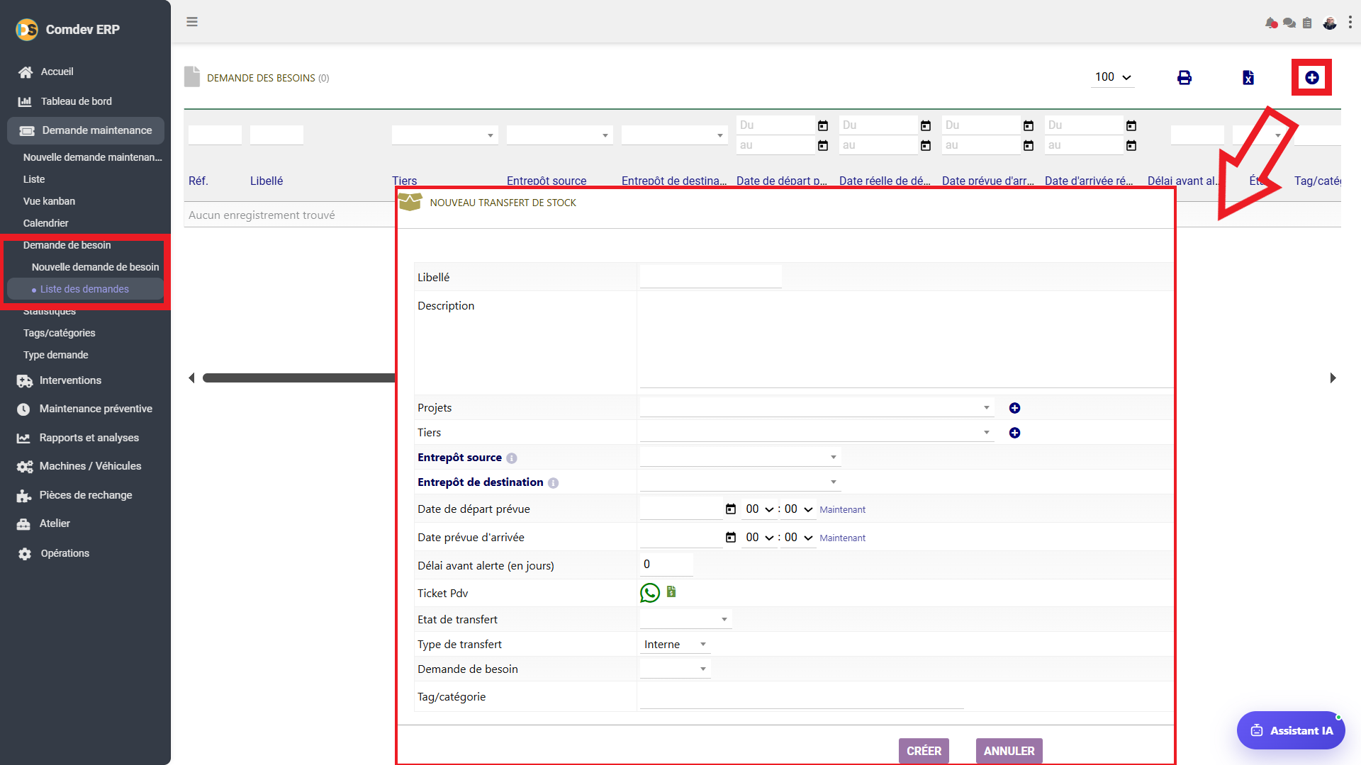Expand the Tiers dropdown in form

click(x=817, y=432)
